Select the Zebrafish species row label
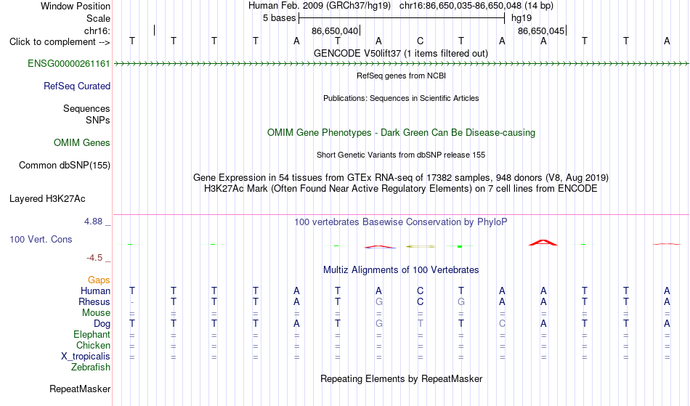The height and width of the screenshot is (406, 690). 91,368
